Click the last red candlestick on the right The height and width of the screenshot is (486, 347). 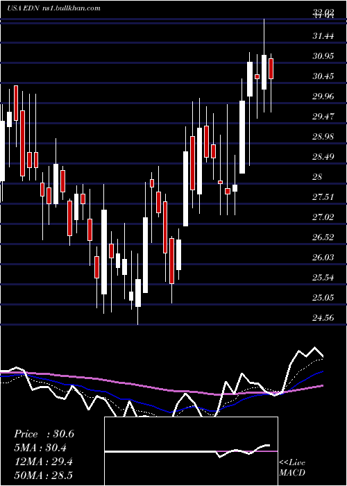click(271, 69)
